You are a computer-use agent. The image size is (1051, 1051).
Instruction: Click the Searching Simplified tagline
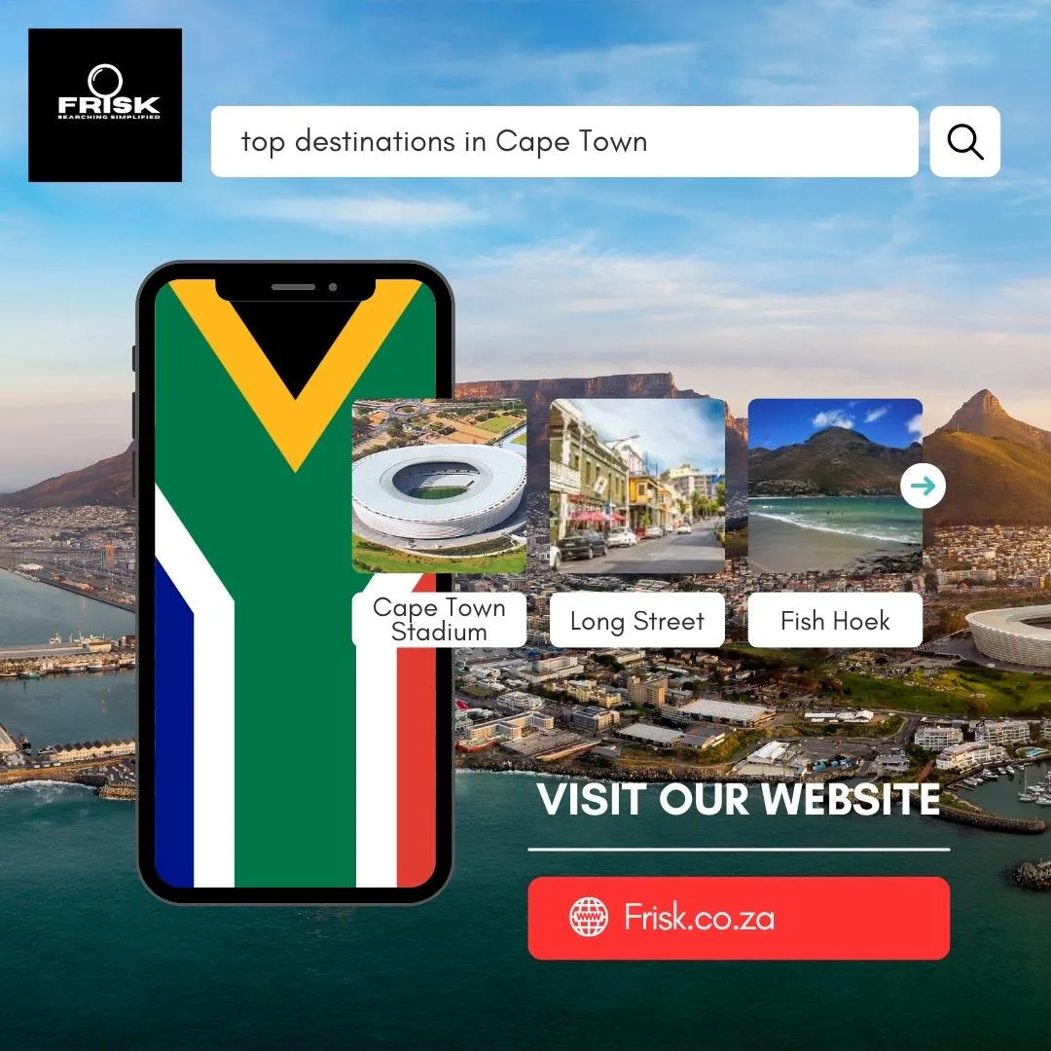(109, 118)
